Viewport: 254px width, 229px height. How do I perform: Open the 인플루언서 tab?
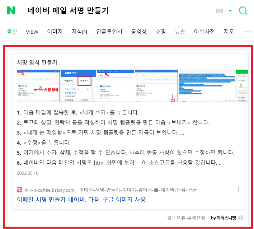(x=109, y=32)
